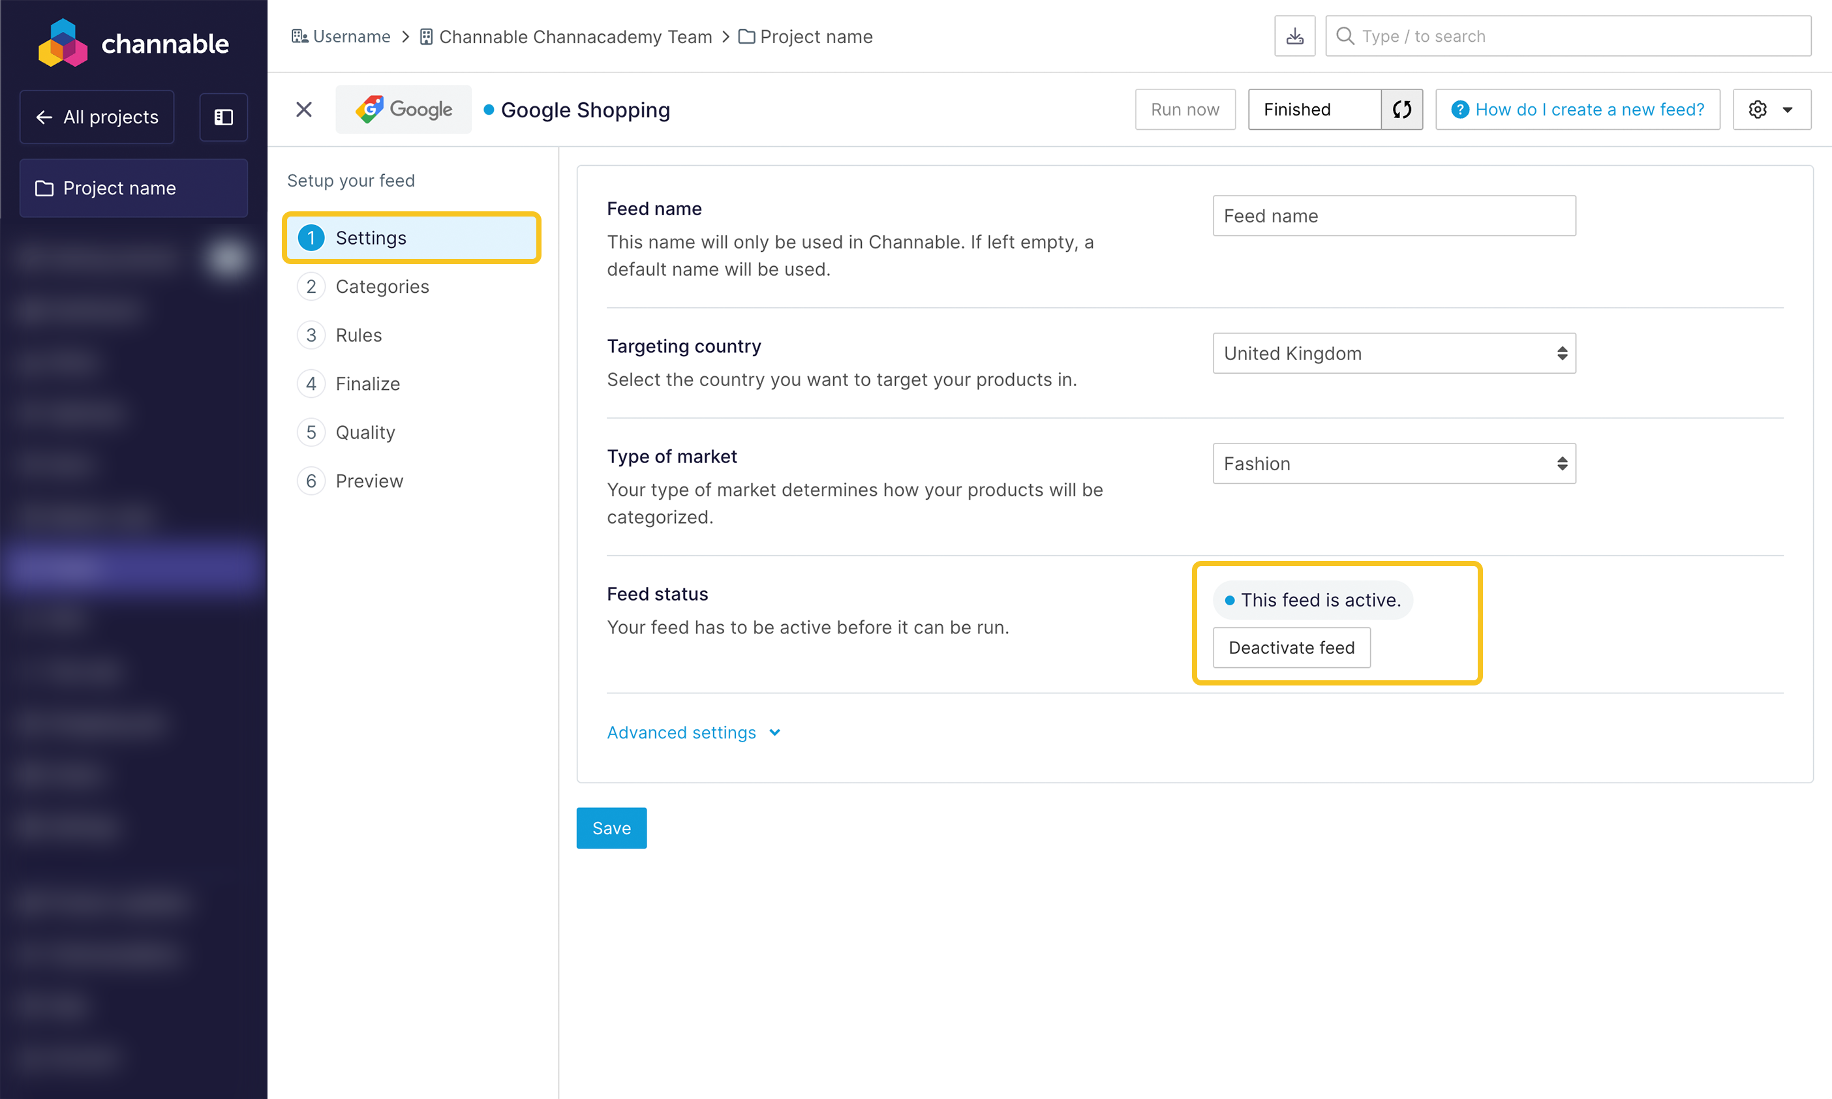The image size is (1832, 1099).
Task: Open the Targeting country dropdown
Action: [x=1394, y=354]
